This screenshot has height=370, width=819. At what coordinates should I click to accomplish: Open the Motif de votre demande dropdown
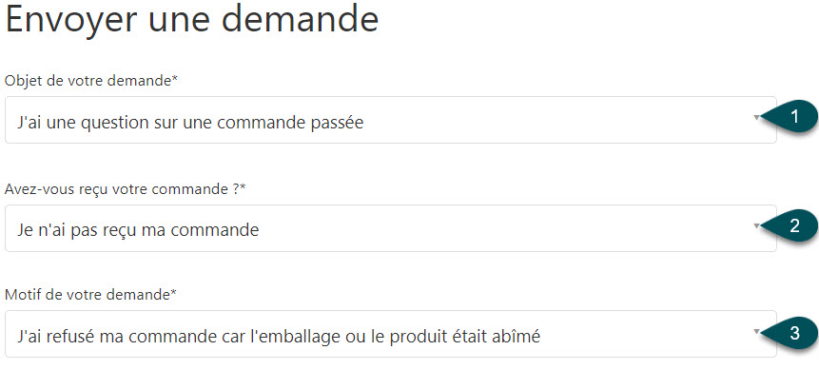click(x=391, y=334)
